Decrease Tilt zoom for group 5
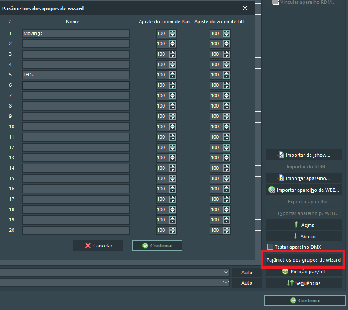The height and width of the screenshot is (310, 348). pos(227,76)
